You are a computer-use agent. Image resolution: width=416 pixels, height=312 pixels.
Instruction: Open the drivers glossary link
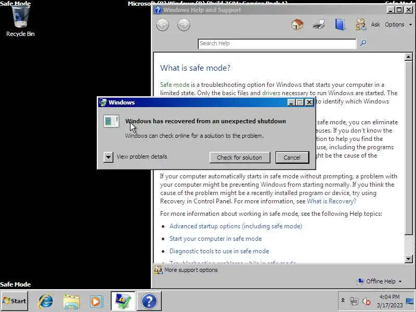(x=271, y=93)
